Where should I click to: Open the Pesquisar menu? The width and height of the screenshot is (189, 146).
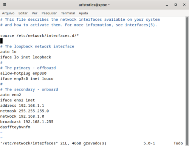click(49, 13)
